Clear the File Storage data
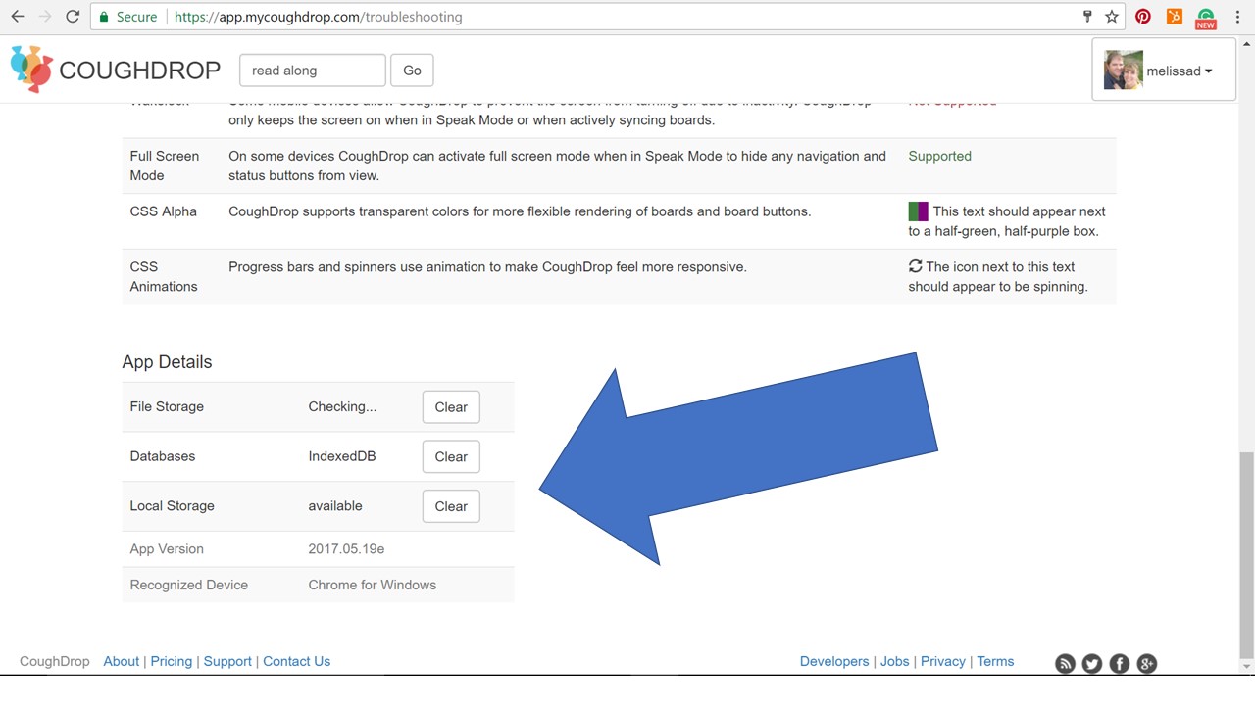The height and width of the screenshot is (705, 1255). [x=451, y=407]
